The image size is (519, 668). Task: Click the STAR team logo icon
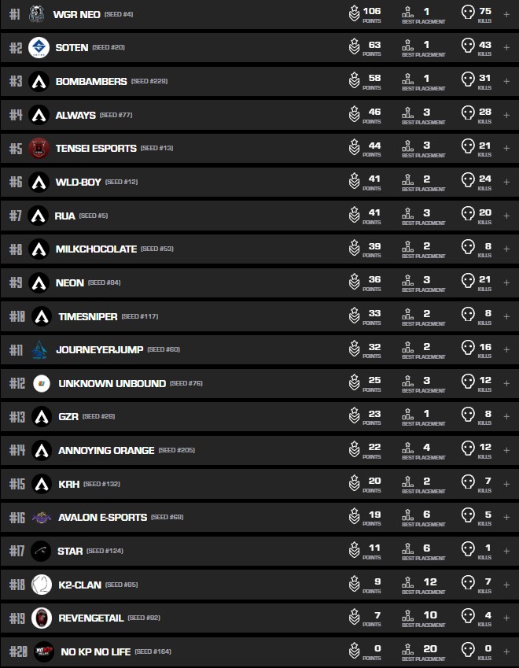coord(41,551)
